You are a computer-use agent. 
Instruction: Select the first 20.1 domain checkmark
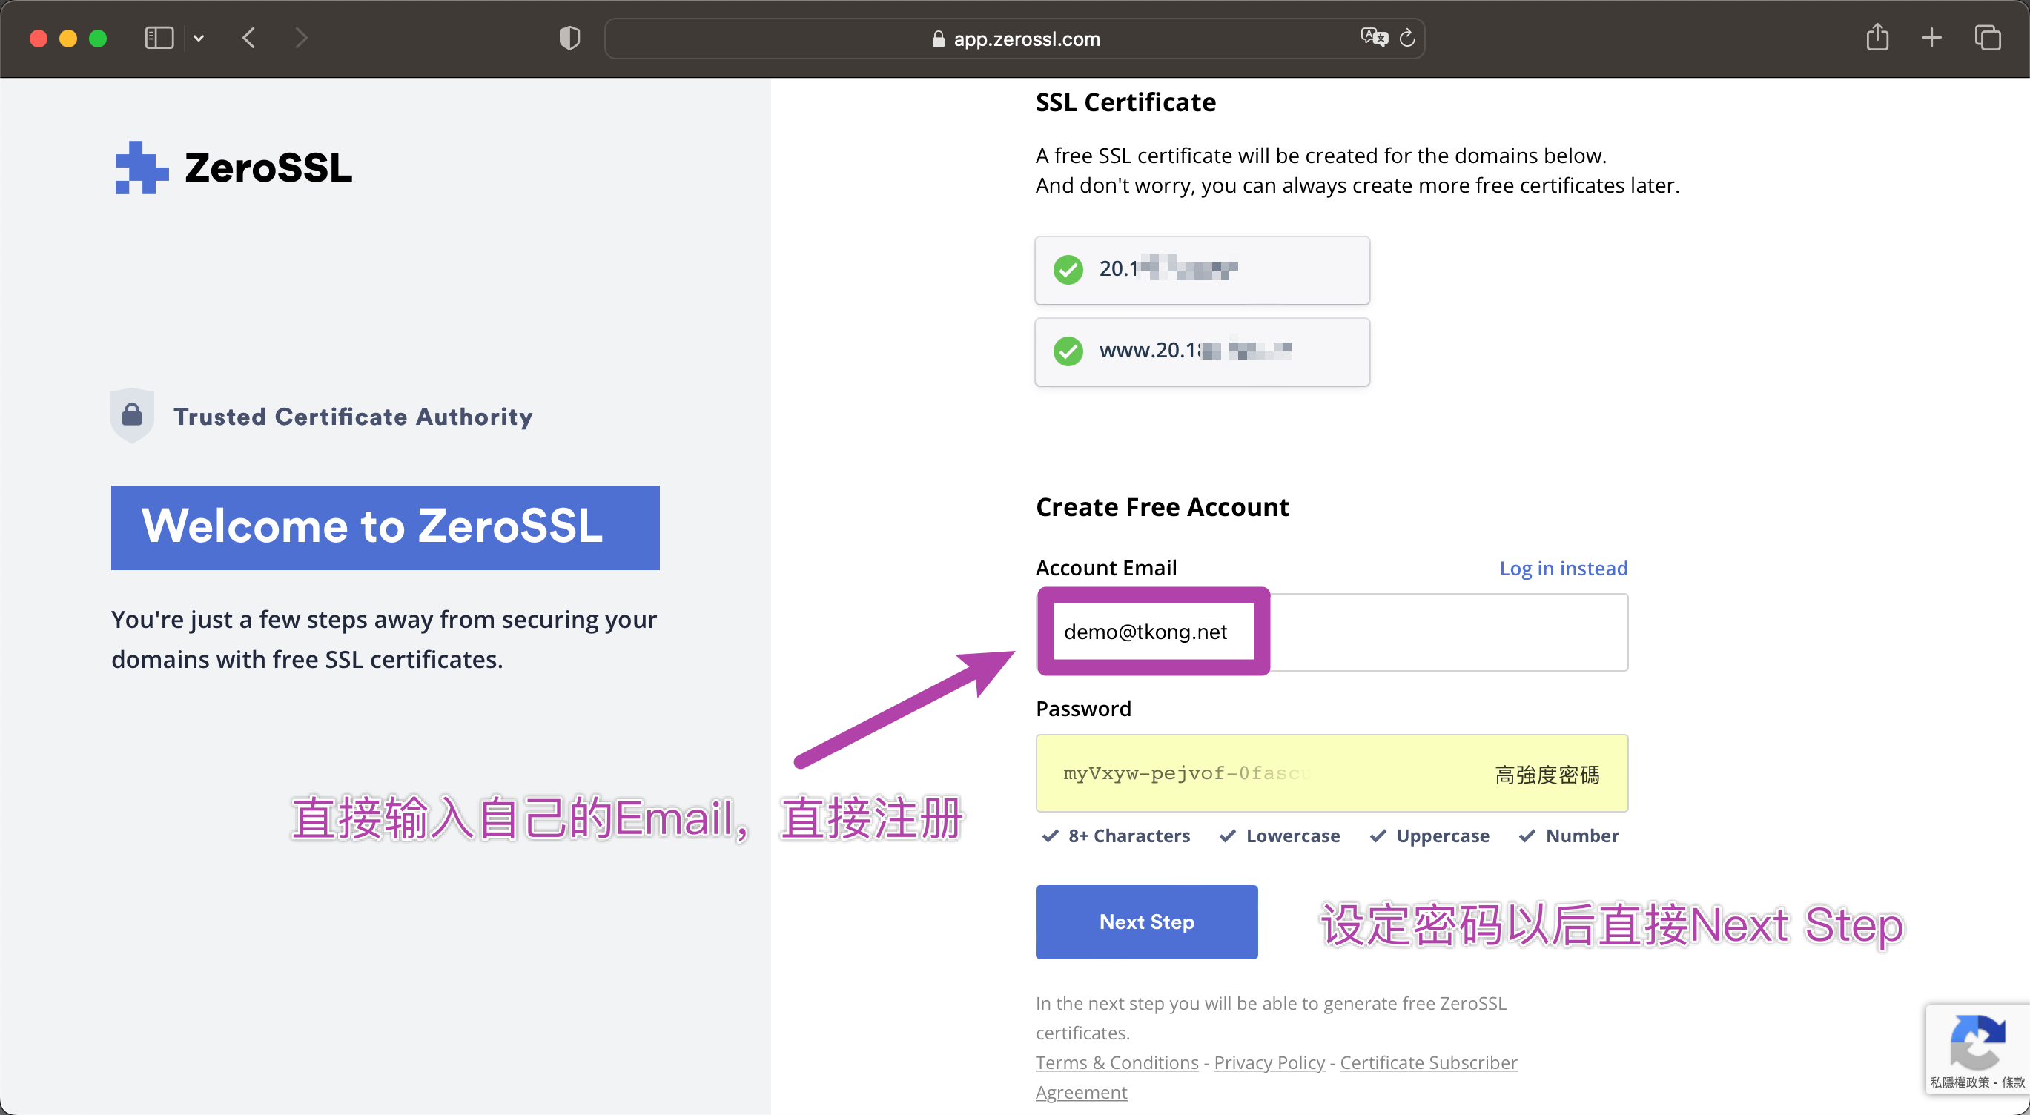[1068, 270]
